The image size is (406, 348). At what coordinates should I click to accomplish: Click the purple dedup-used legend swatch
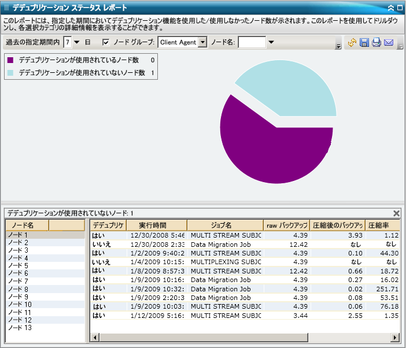[10, 60]
